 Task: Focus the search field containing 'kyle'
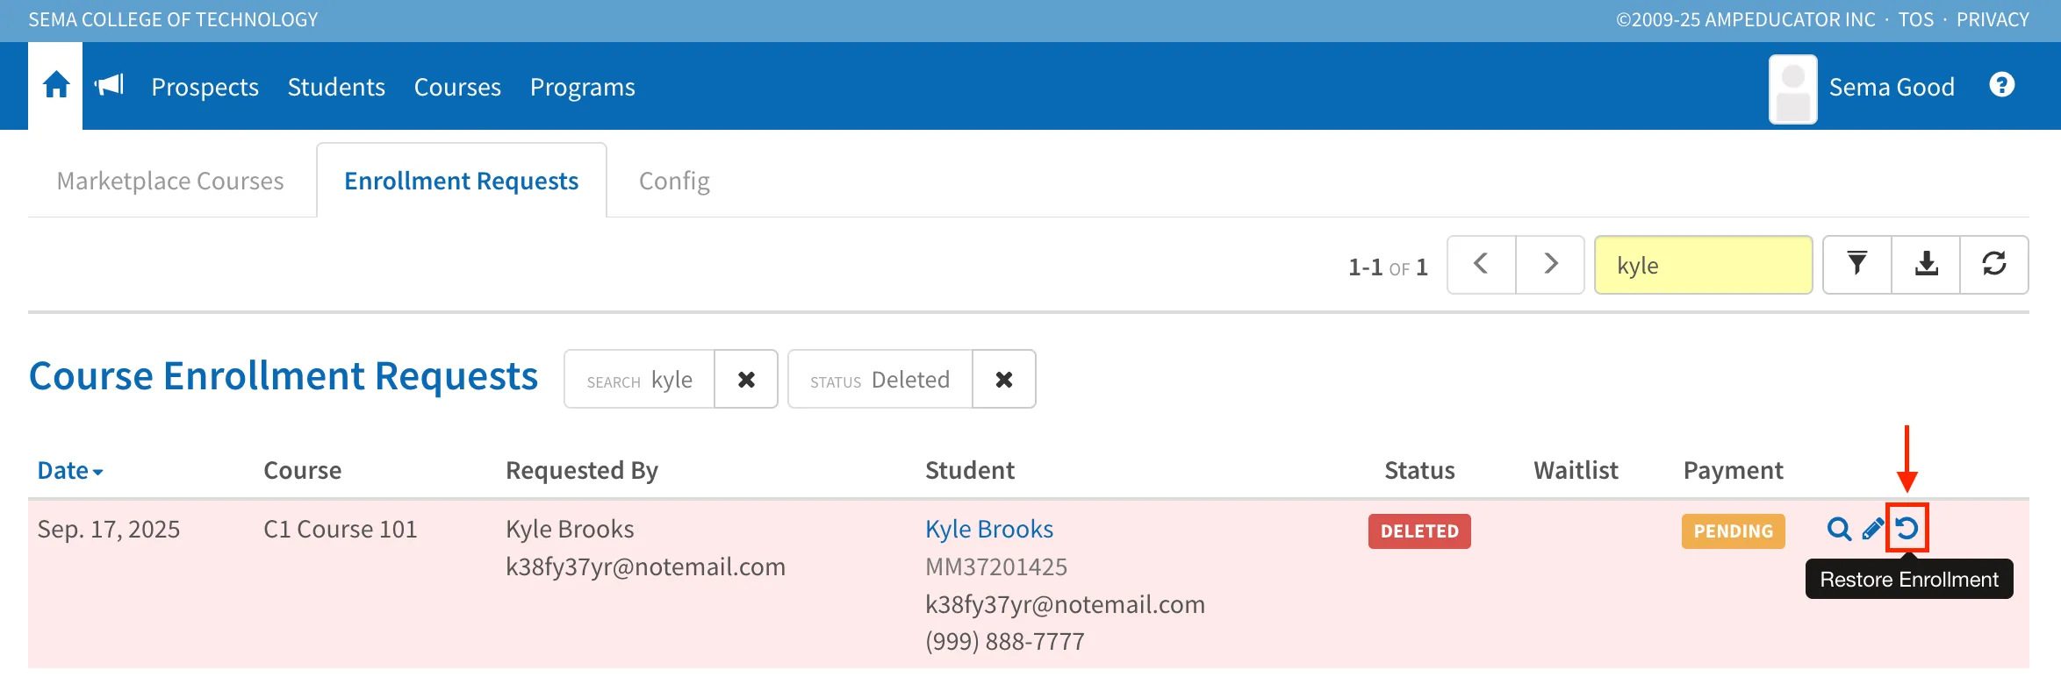1703,265
